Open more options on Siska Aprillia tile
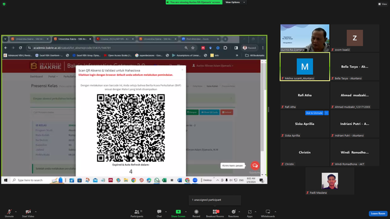390x219 pixels. 327,113
